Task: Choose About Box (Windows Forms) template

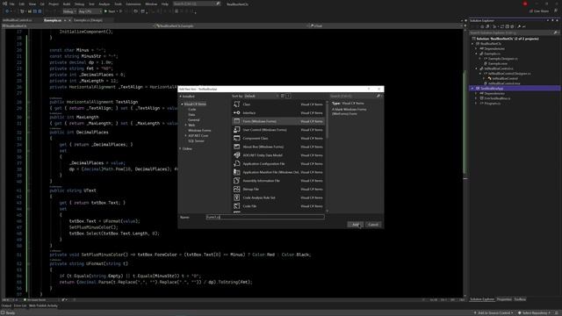Action: point(278,147)
